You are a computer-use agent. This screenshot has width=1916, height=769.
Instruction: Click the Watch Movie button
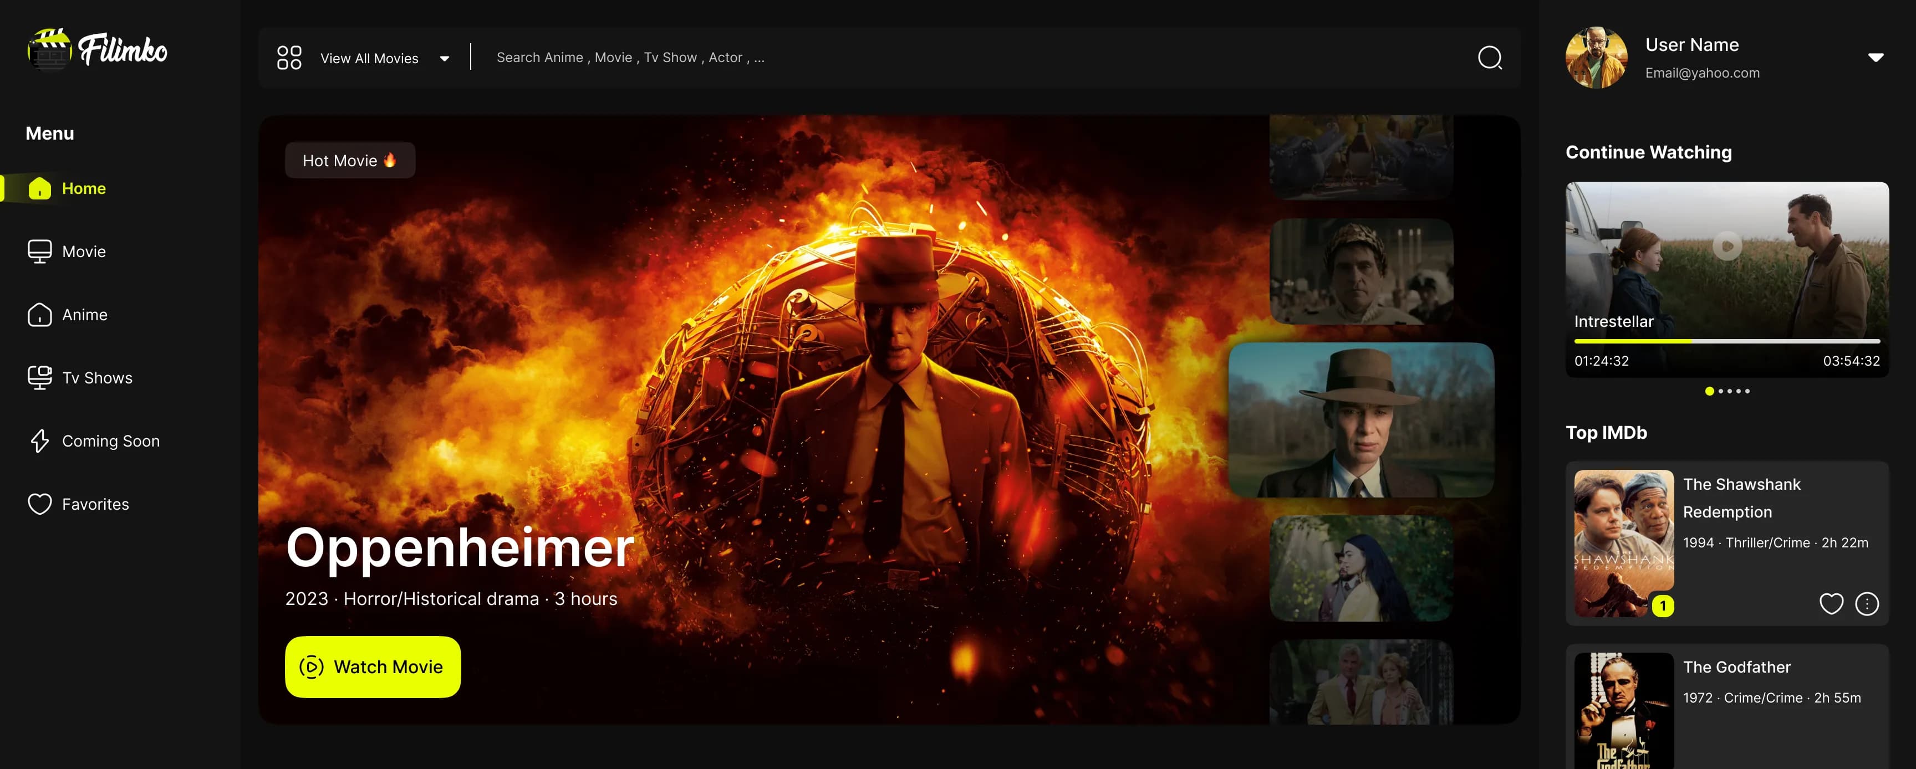(x=373, y=667)
